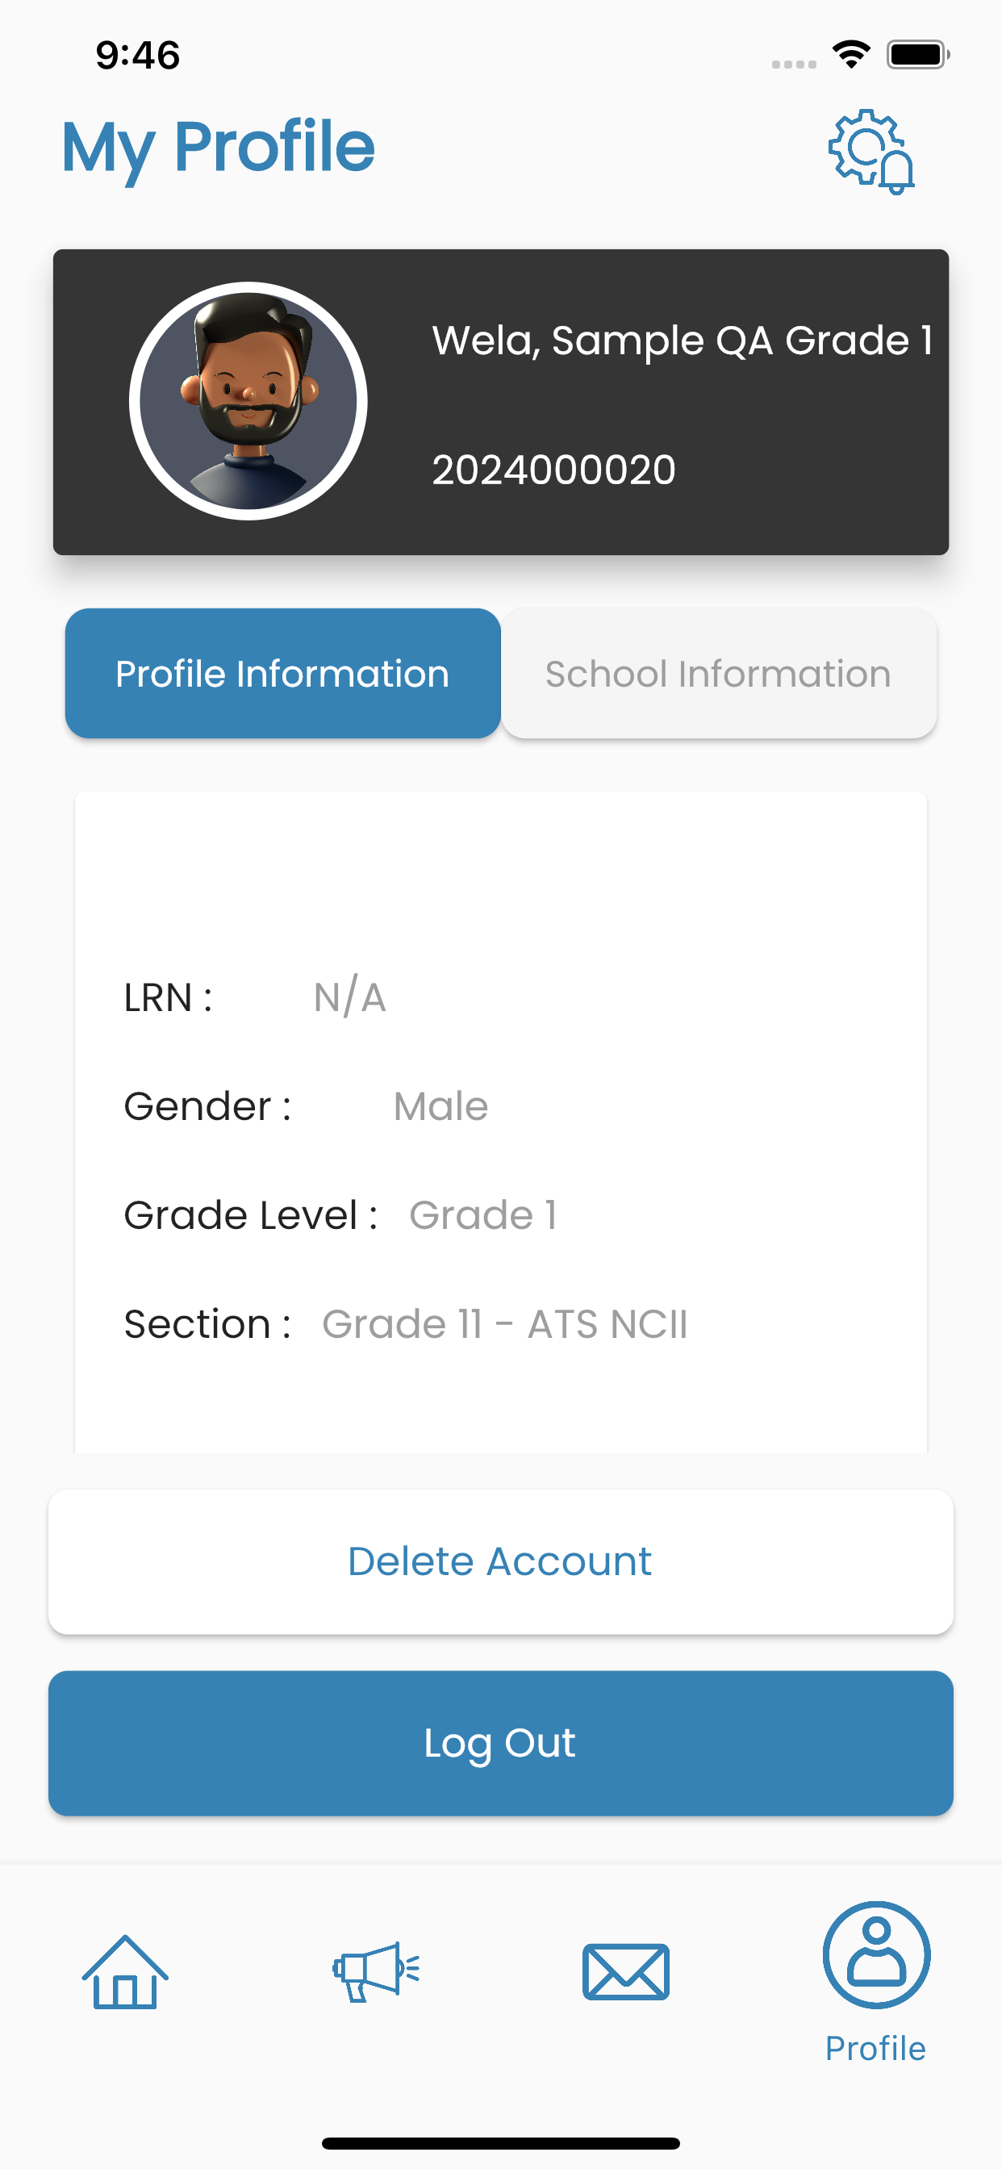Tap the My Profile page title
Screen dimensions: 1002x2169
coord(219,148)
